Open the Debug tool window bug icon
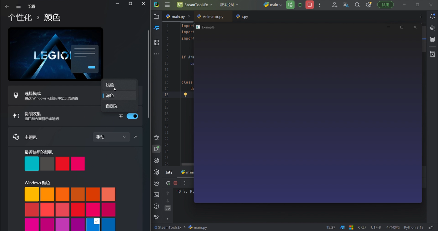The height and width of the screenshot is (231, 438). click(156, 137)
